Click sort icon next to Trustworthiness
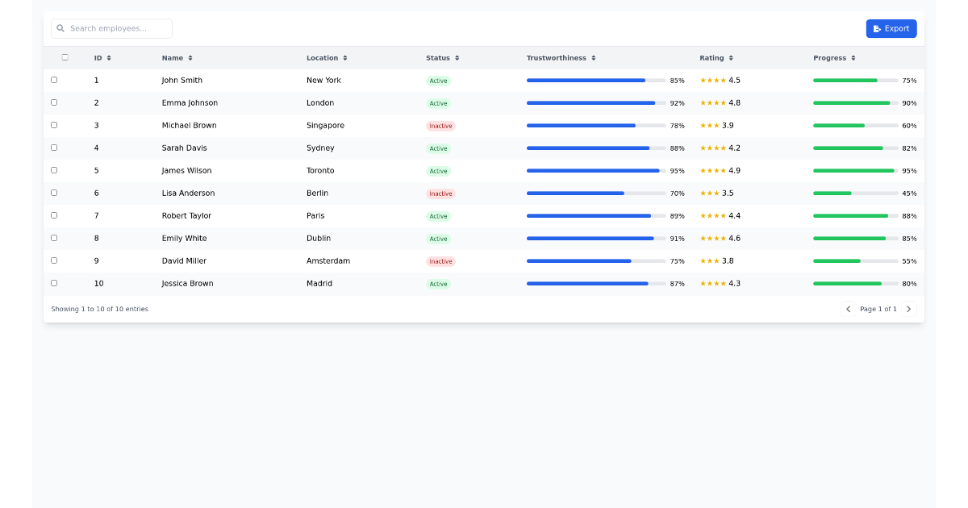Screen dimensions: 968x508 [x=594, y=58]
